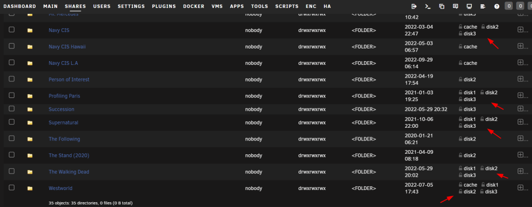Open the SCRIPTS tab
Image resolution: width=532 pixels, height=207 pixels.
287,6
